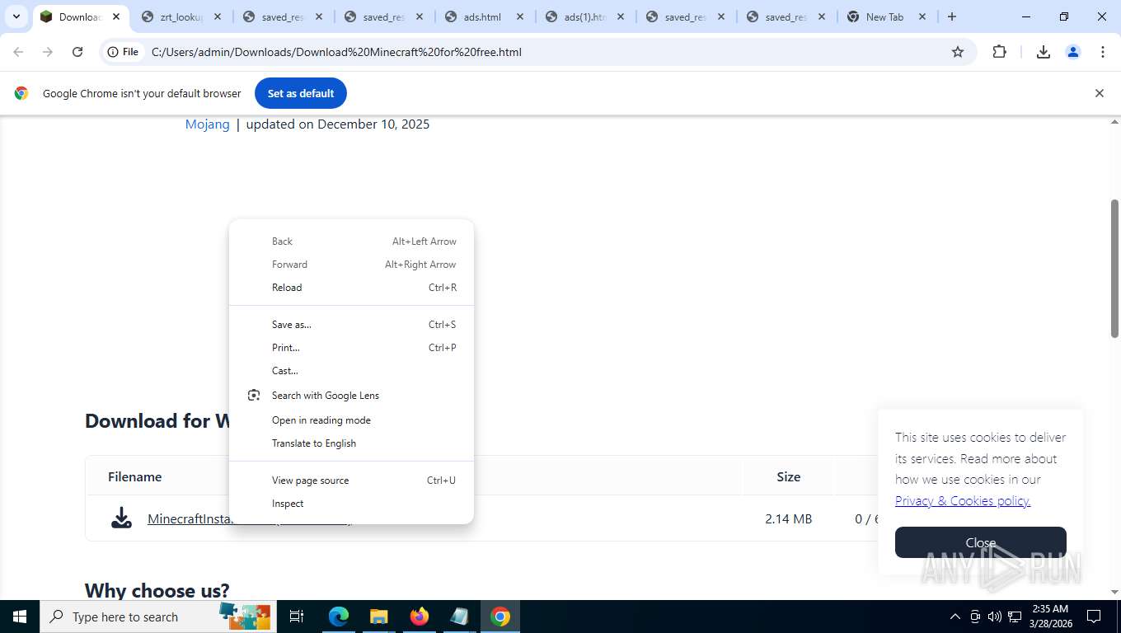Switch to the New Tab tab

tap(885, 16)
